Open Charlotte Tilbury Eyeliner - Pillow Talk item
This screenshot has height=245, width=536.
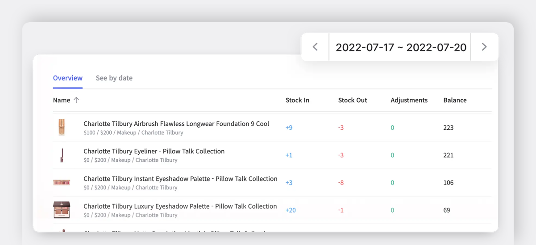tap(154, 152)
